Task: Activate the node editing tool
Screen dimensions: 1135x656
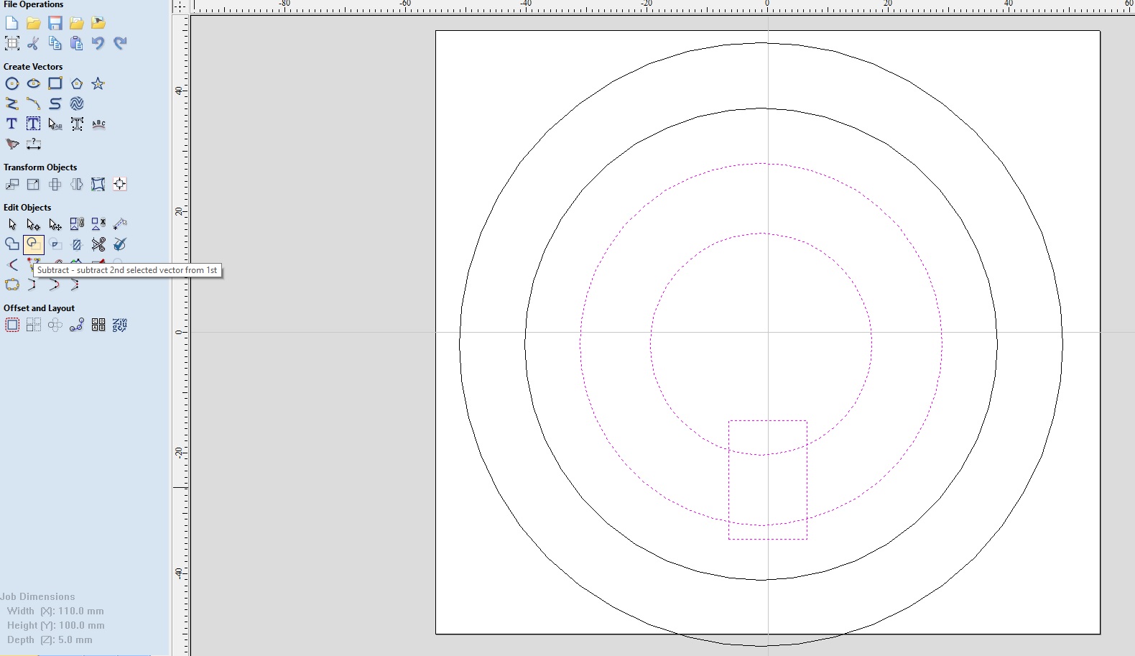Action: point(33,224)
